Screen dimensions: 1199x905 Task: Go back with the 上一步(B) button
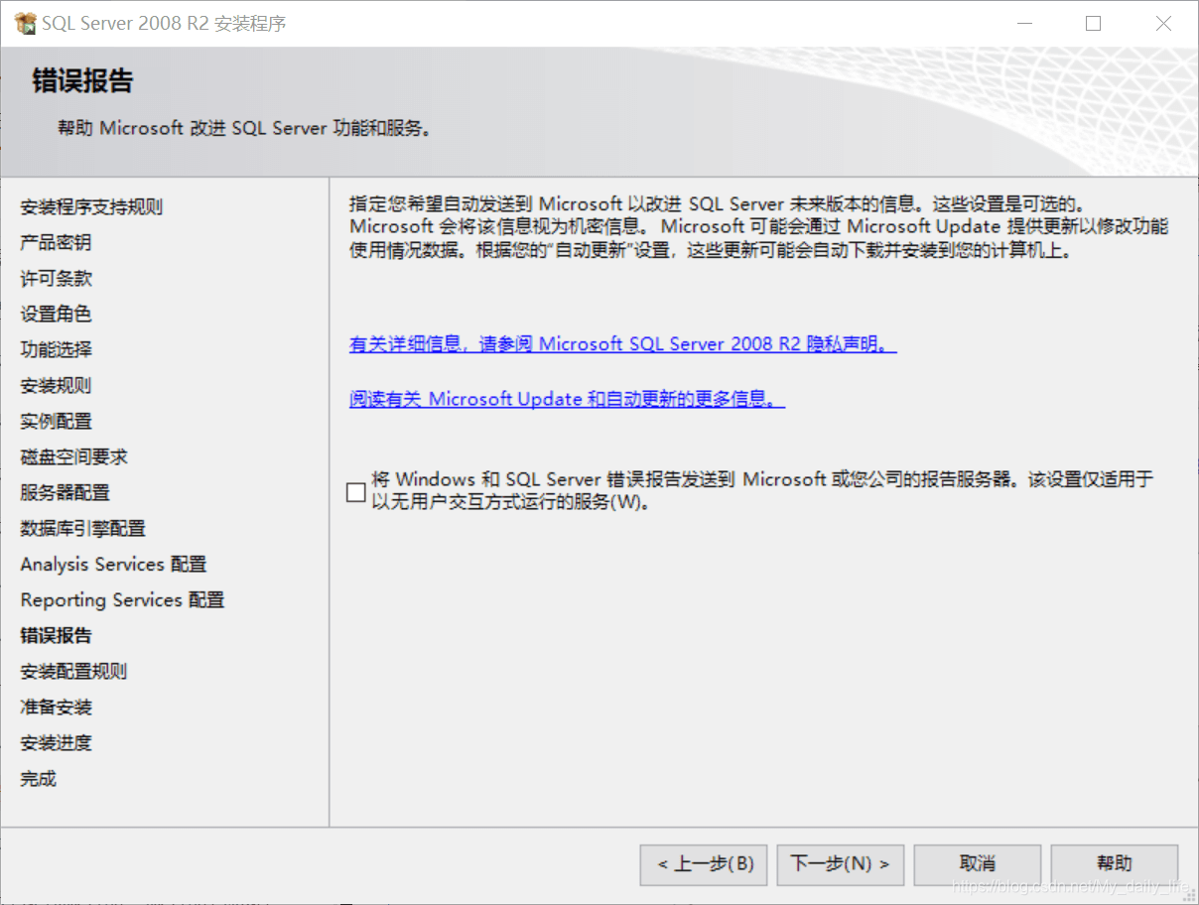704,864
